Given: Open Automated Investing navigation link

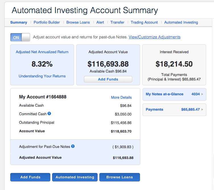Looking at the screenshot, I should click(181, 22).
